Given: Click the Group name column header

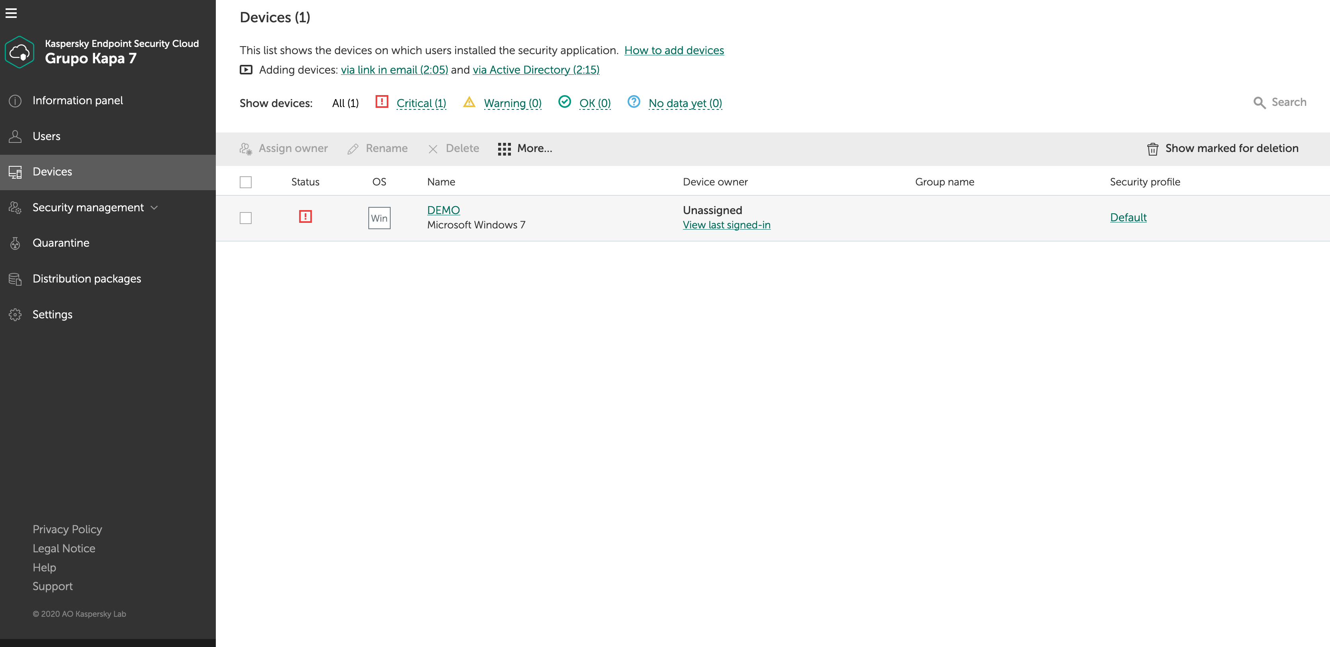Looking at the screenshot, I should pos(944,181).
